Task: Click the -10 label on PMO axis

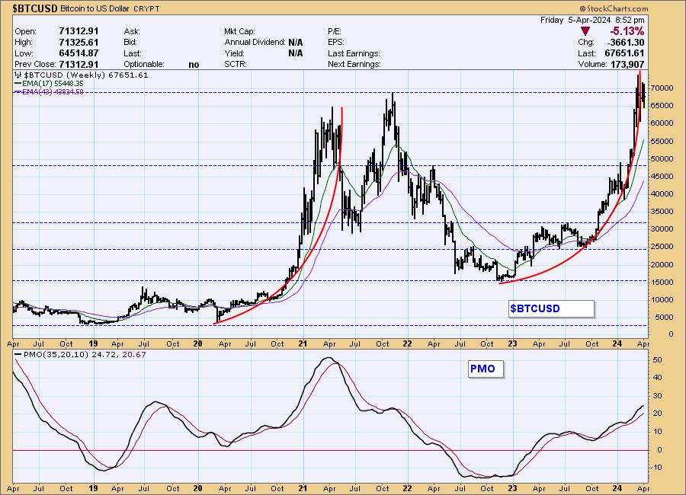Action: [x=657, y=468]
